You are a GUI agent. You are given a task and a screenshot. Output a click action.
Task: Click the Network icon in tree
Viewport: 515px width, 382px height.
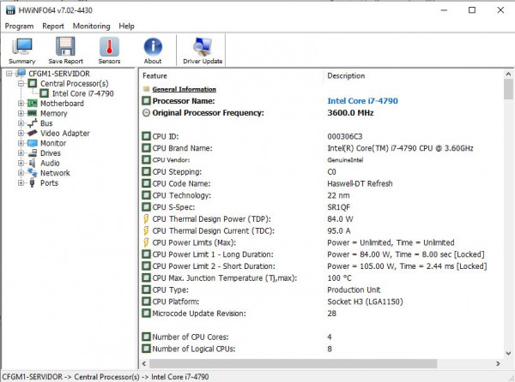[33, 173]
